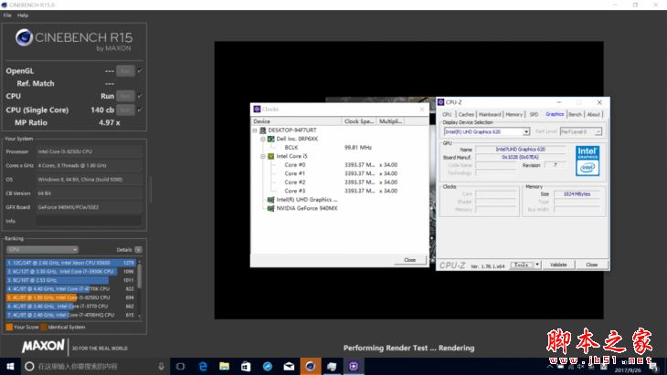Click the Run button for OpenGL
Viewport: 667px width, 375px height.
[125, 71]
